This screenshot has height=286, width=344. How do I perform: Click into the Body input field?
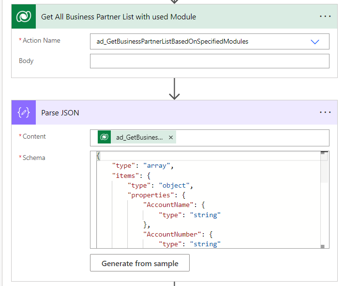click(209, 61)
